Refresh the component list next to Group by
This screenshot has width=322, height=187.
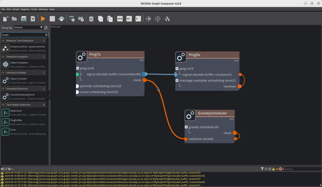[x=46, y=27]
